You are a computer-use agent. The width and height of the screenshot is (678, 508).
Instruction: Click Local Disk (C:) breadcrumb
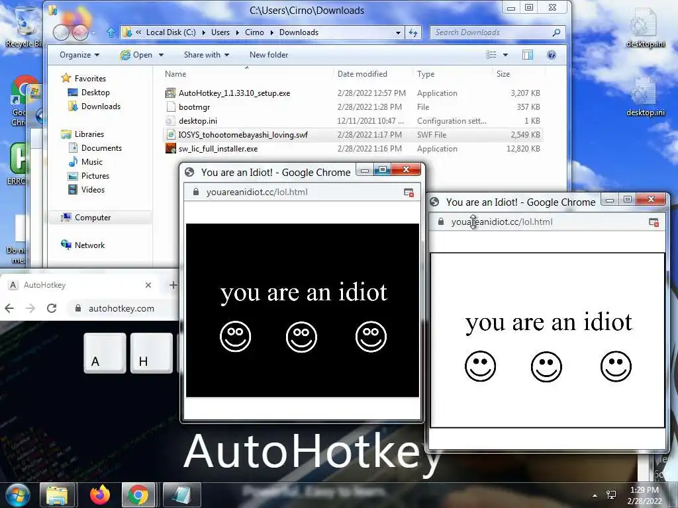(x=171, y=32)
